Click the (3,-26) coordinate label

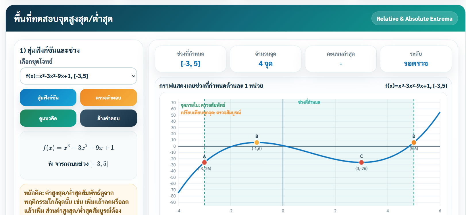click(x=361, y=169)
